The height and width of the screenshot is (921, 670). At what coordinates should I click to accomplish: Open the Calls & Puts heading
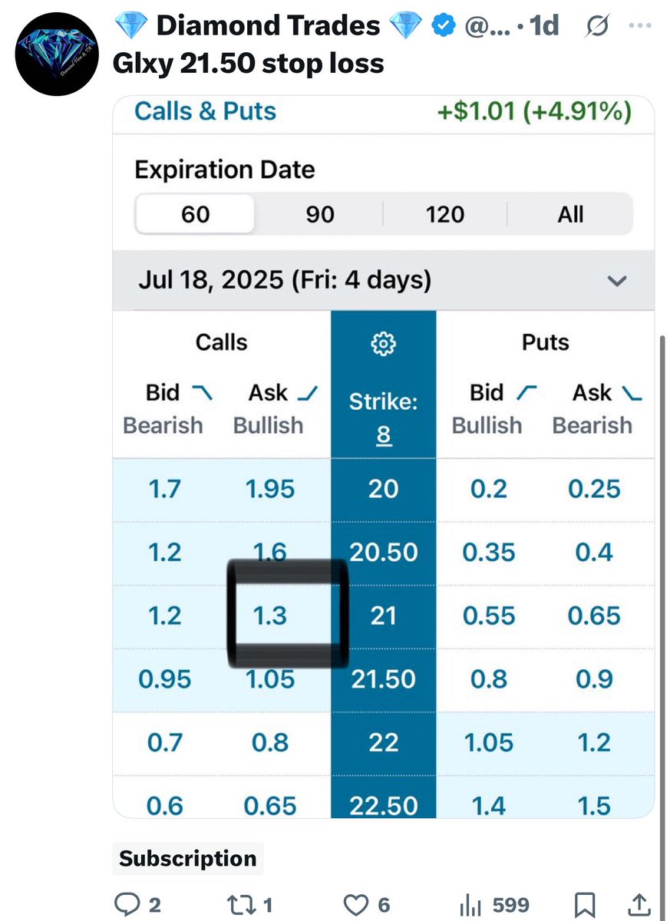pyautogui.click(x=205, y=111)
